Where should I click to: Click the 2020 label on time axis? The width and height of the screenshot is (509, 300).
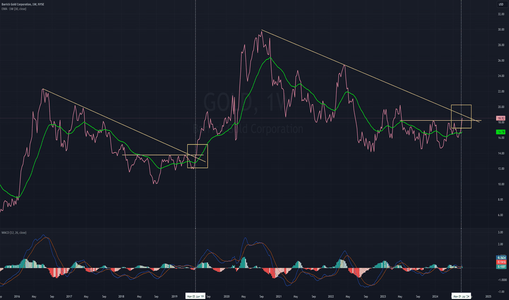pos(226,296)
